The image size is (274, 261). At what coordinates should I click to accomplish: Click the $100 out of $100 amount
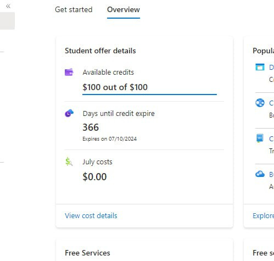pos(115,87)
